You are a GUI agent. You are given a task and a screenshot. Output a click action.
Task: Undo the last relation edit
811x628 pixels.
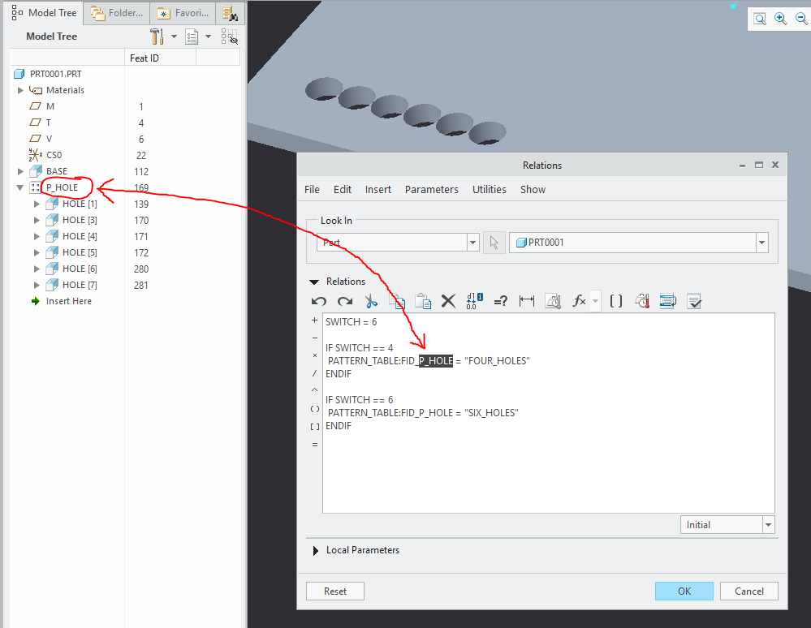[x=318, y=301]
